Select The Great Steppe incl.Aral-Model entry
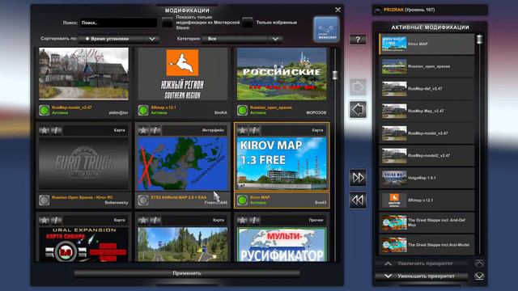The width and height of the screenshot is (518, 291). (x=427, y=245)
